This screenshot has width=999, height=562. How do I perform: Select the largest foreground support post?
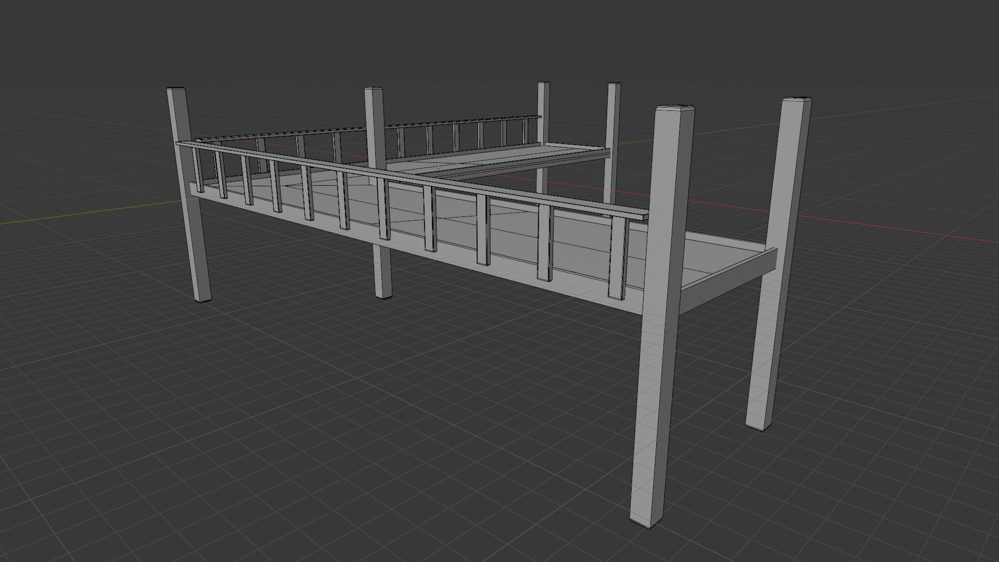click(662, 316)
